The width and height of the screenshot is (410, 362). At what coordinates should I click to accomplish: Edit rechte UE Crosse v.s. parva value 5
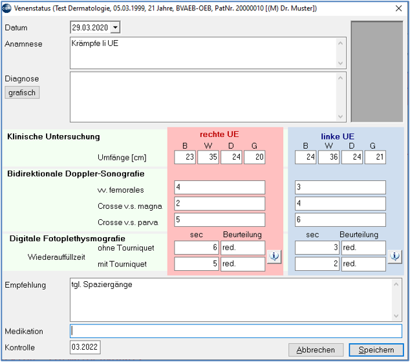click(220, 220)
